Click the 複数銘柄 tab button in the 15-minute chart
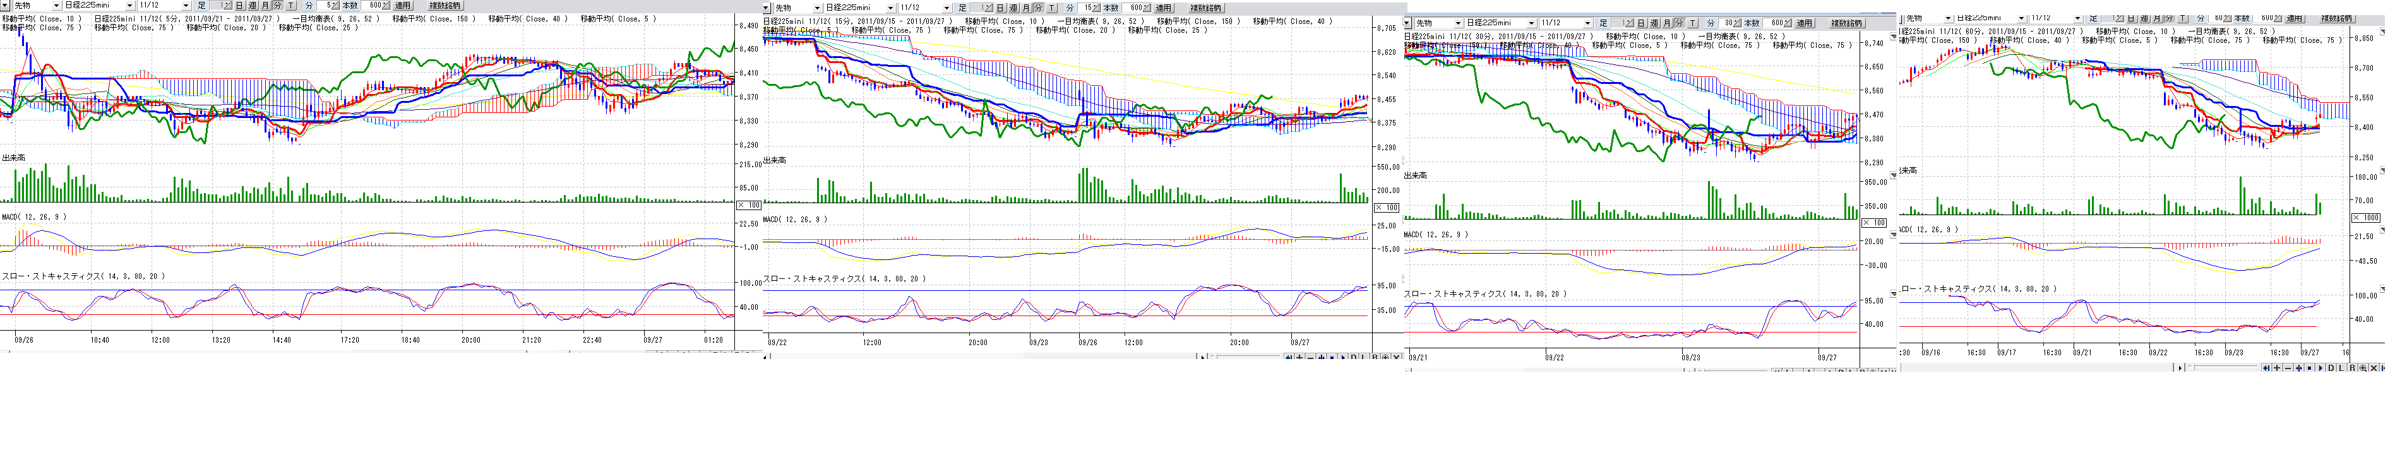Screen dimensions: 2407x472 (1205, 8)
